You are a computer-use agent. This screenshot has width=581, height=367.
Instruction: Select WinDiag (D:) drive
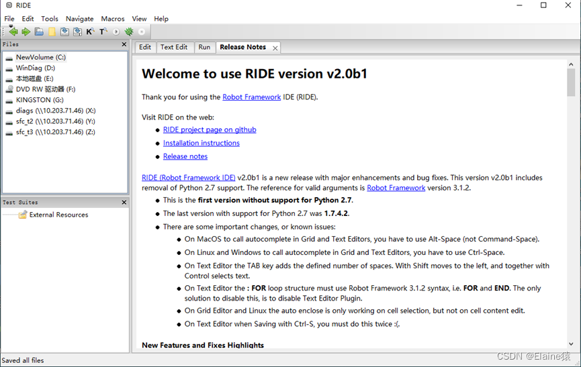[x=36, y=68]
